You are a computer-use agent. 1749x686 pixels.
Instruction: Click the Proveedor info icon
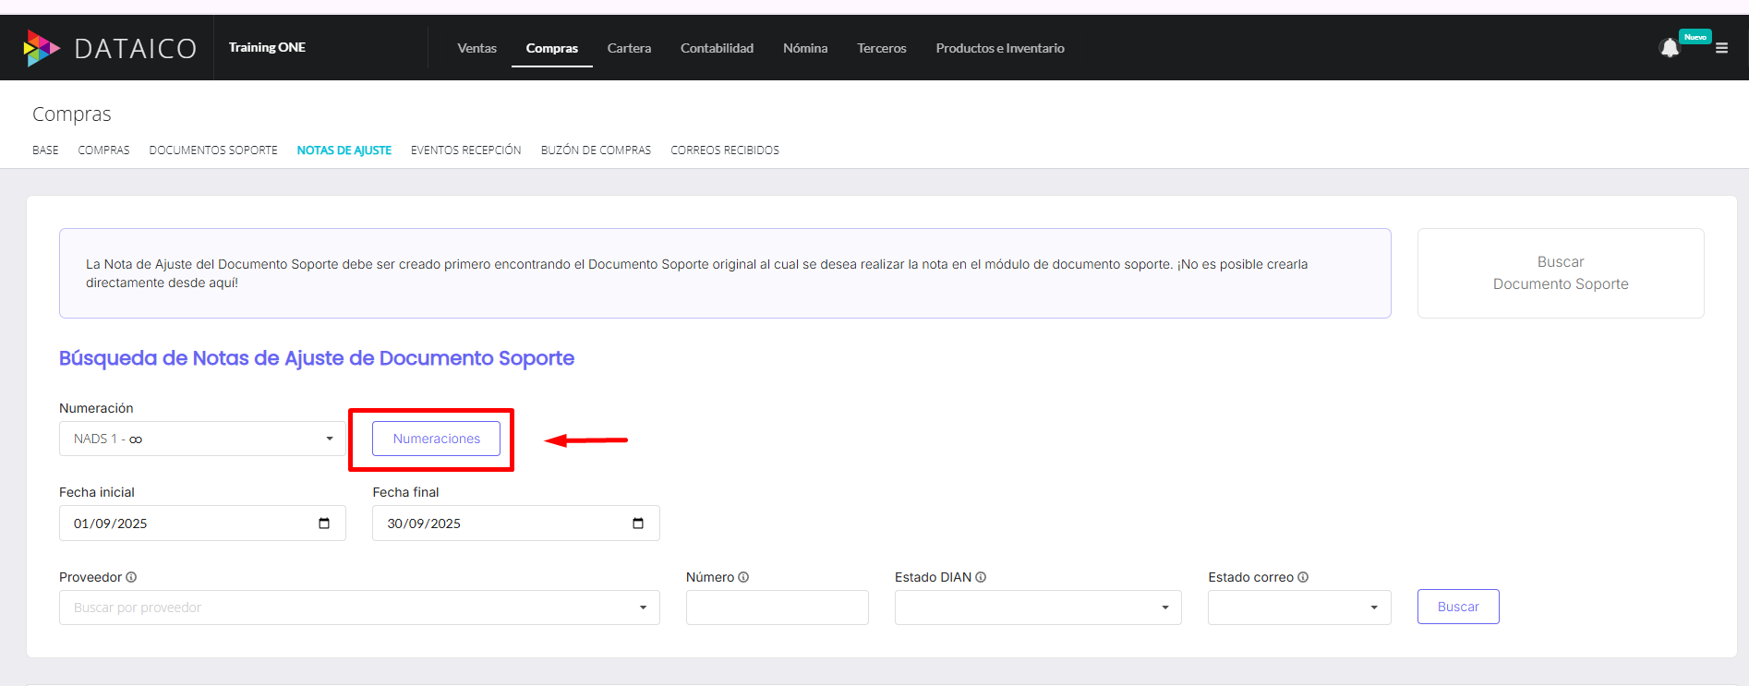pos(131,577)
